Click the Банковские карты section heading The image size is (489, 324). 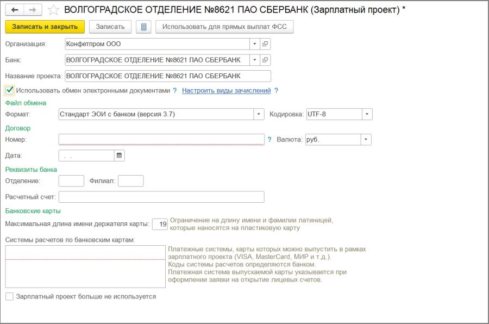[x=33, y=211]
